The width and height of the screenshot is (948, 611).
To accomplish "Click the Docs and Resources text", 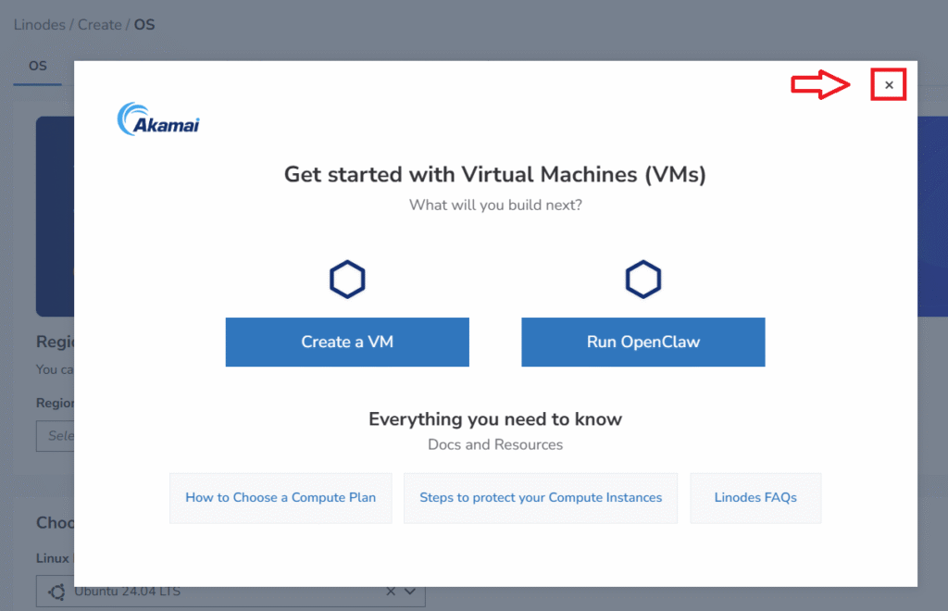I will pos(495,444).
